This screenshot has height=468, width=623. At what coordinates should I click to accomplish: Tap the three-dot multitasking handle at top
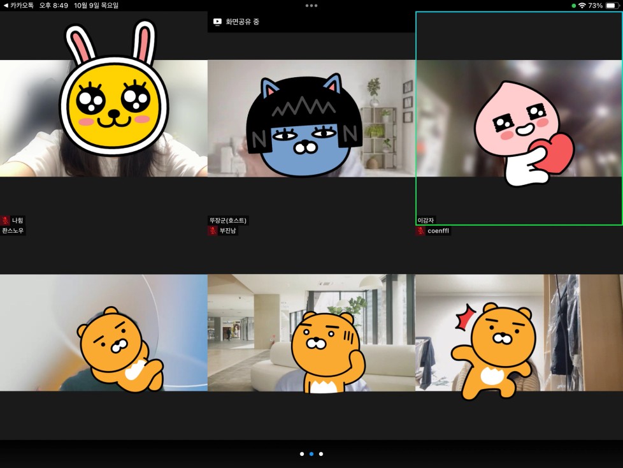(x=311, y=5)
